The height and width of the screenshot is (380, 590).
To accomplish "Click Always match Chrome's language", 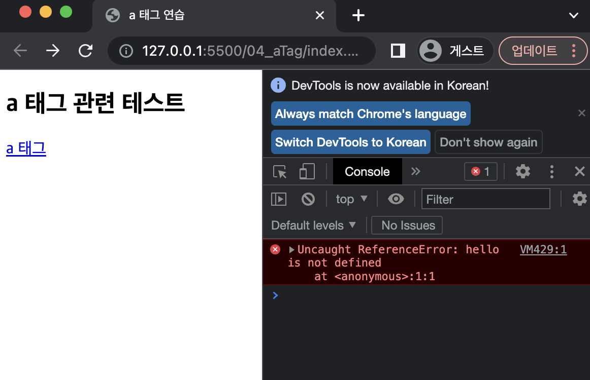I will click(x=371, y=113).
